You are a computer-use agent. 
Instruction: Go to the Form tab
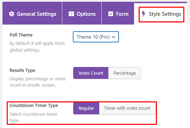pyautogui.click(x=118, y=13)
